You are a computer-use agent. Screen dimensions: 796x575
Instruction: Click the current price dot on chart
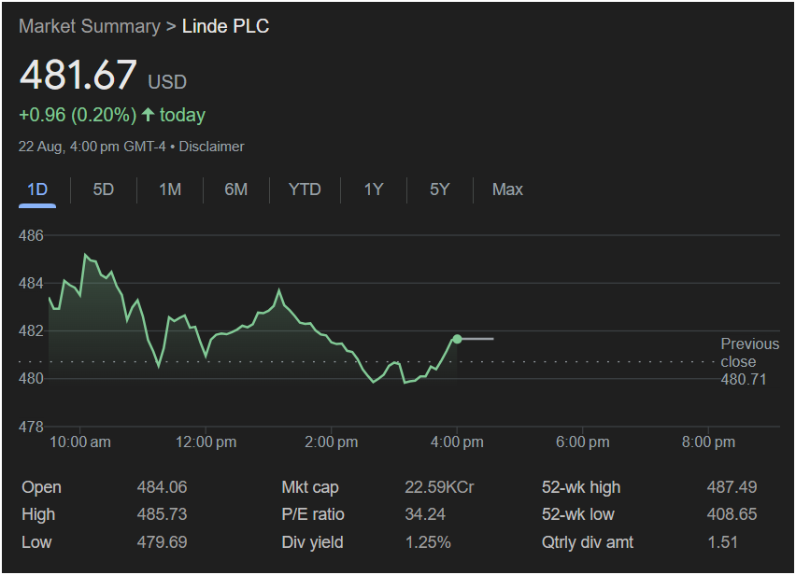457,339
